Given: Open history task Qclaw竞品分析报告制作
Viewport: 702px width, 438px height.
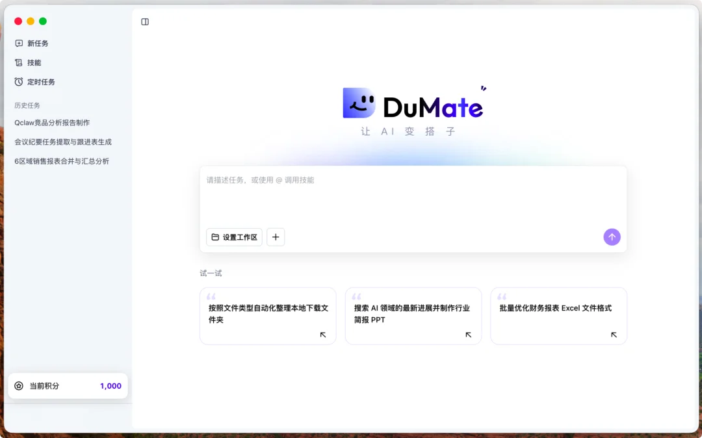Looking at the screenshot, I should (52, 122).
